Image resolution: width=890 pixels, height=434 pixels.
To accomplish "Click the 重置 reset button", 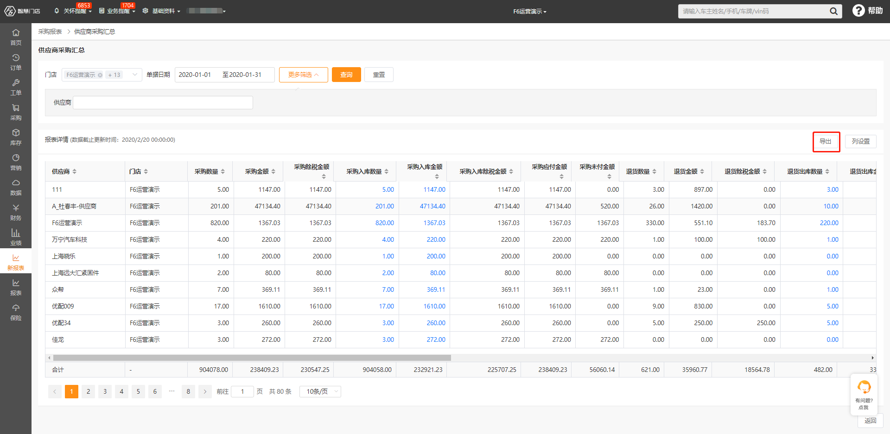I will pyautogui.click(x=379, y=75).
